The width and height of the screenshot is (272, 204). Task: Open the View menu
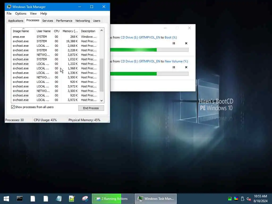33,14
